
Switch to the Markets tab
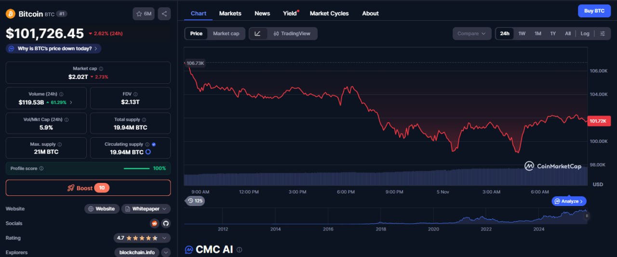[x=230, y=13]
